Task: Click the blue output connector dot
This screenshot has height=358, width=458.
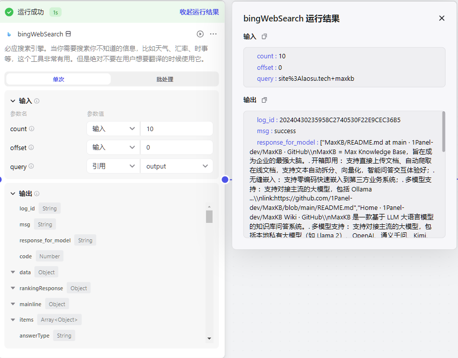Action: (x=225, y=179)
